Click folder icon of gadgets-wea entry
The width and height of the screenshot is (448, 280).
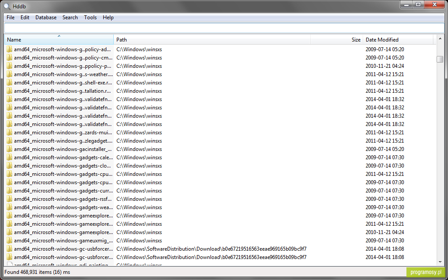[x=10, y=207]
